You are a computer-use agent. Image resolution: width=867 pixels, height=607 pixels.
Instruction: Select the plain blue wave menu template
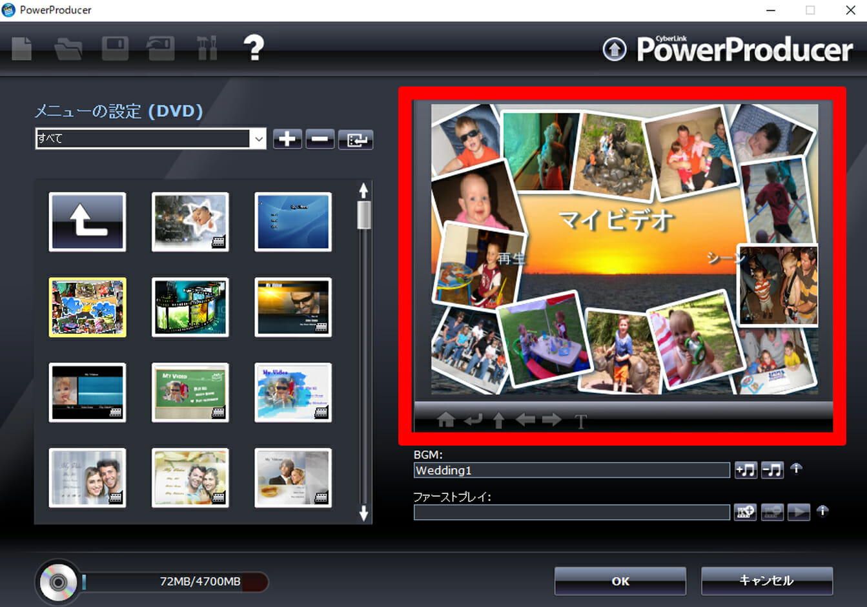tap(293, 221)
